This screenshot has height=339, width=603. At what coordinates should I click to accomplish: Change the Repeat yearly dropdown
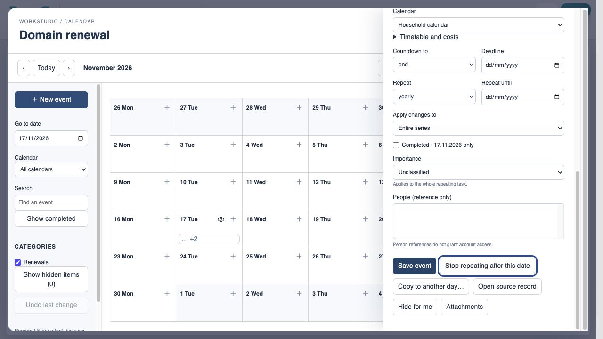click(x=434, y=97)
